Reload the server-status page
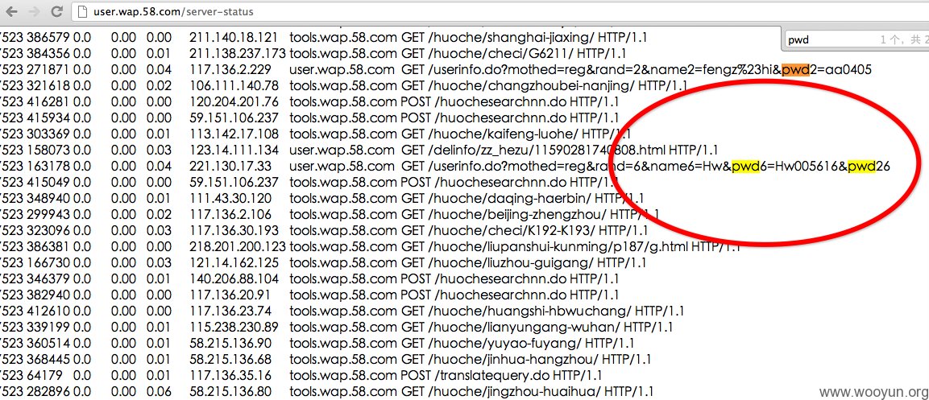This screenshot has width=929, height=400. coord(57,11)
